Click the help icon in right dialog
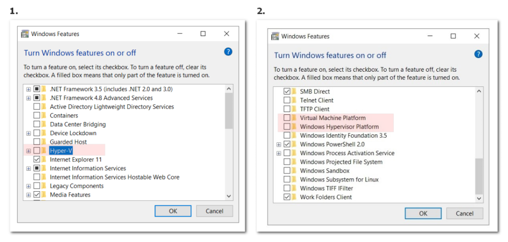Image resolution: width=508 pixels, height=242 pixels. pos(478,54)
